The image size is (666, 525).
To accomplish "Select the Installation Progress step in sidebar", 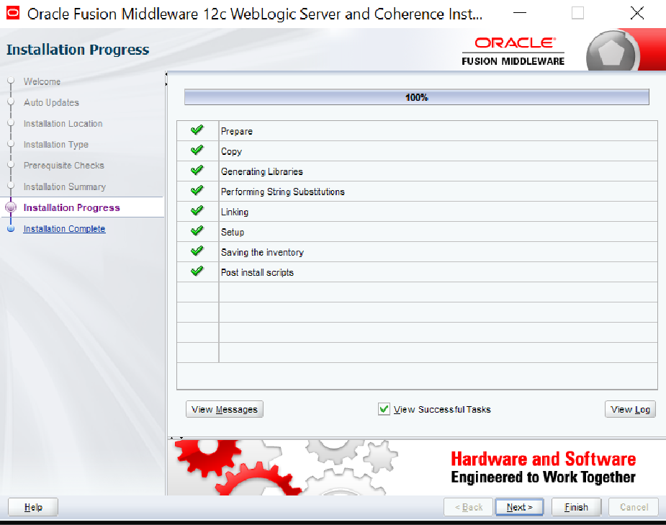I will point(71,207).
